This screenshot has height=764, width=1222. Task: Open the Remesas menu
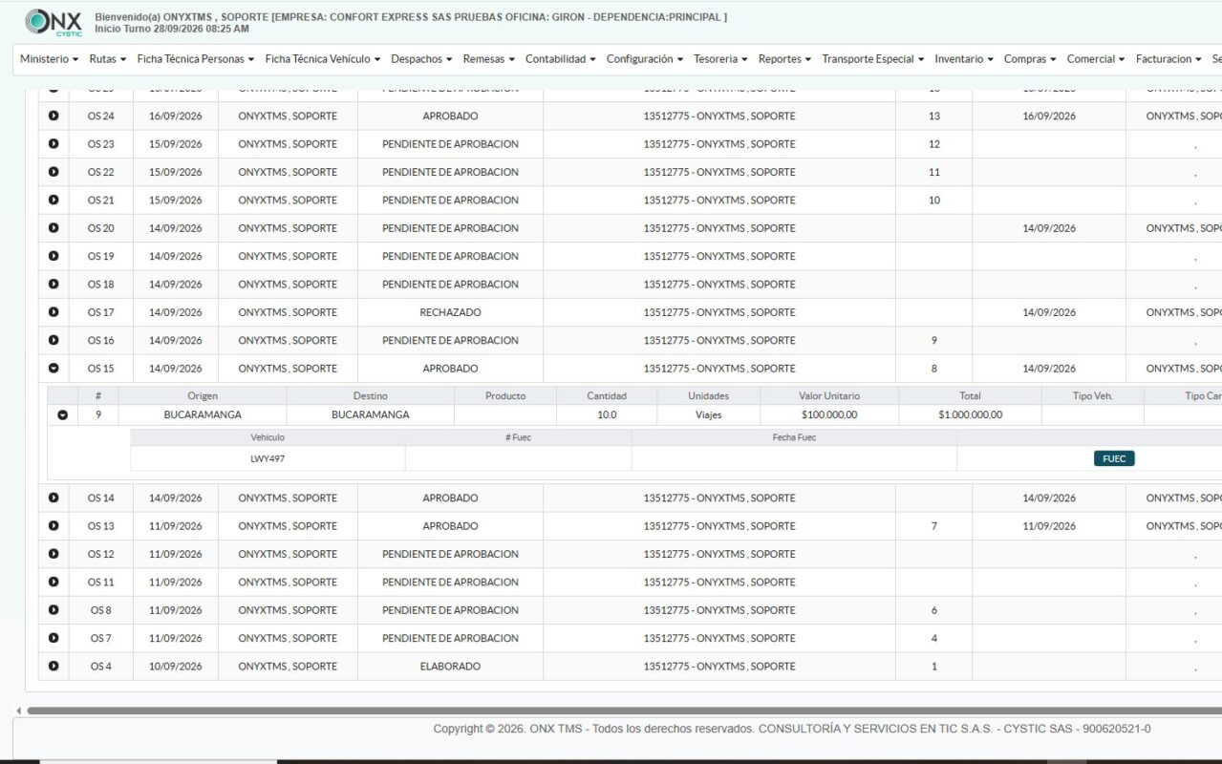488,59
